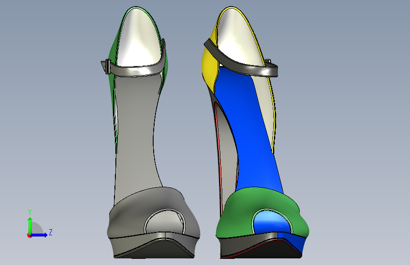
Task: Click the blue Z axis arrow of triad
Action: tap(39, 235)
